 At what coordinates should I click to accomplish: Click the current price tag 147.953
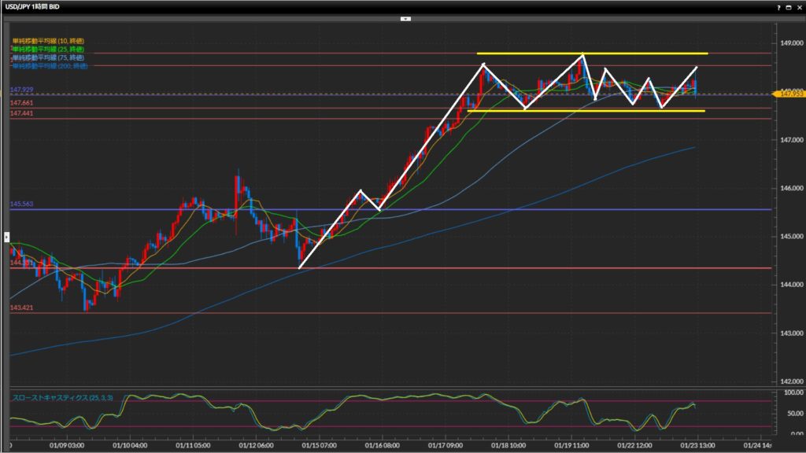click(787, 94)
